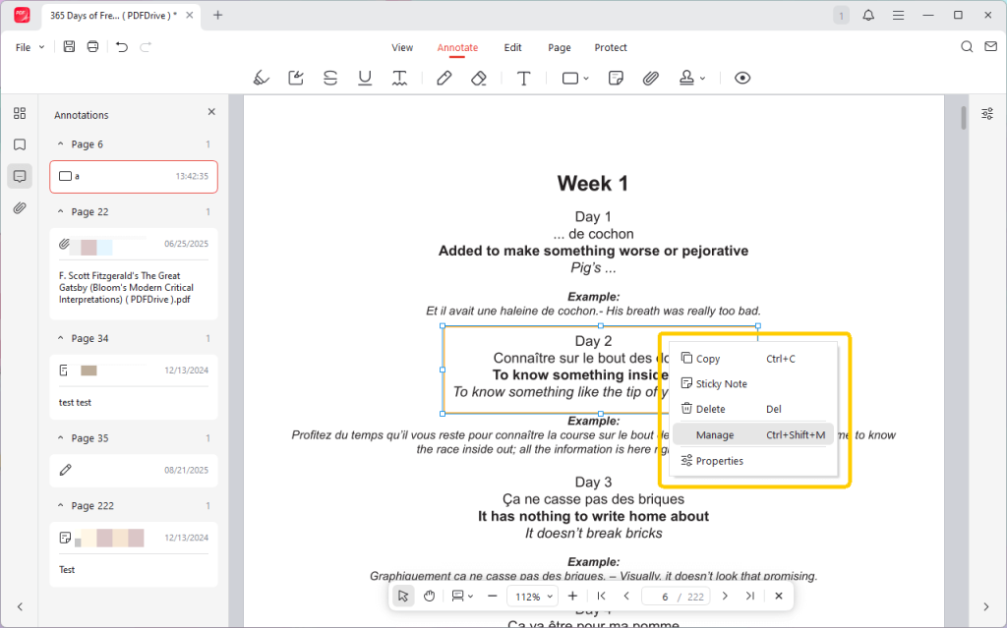Open the 112% zoom level dropdown

pos(533,597)
